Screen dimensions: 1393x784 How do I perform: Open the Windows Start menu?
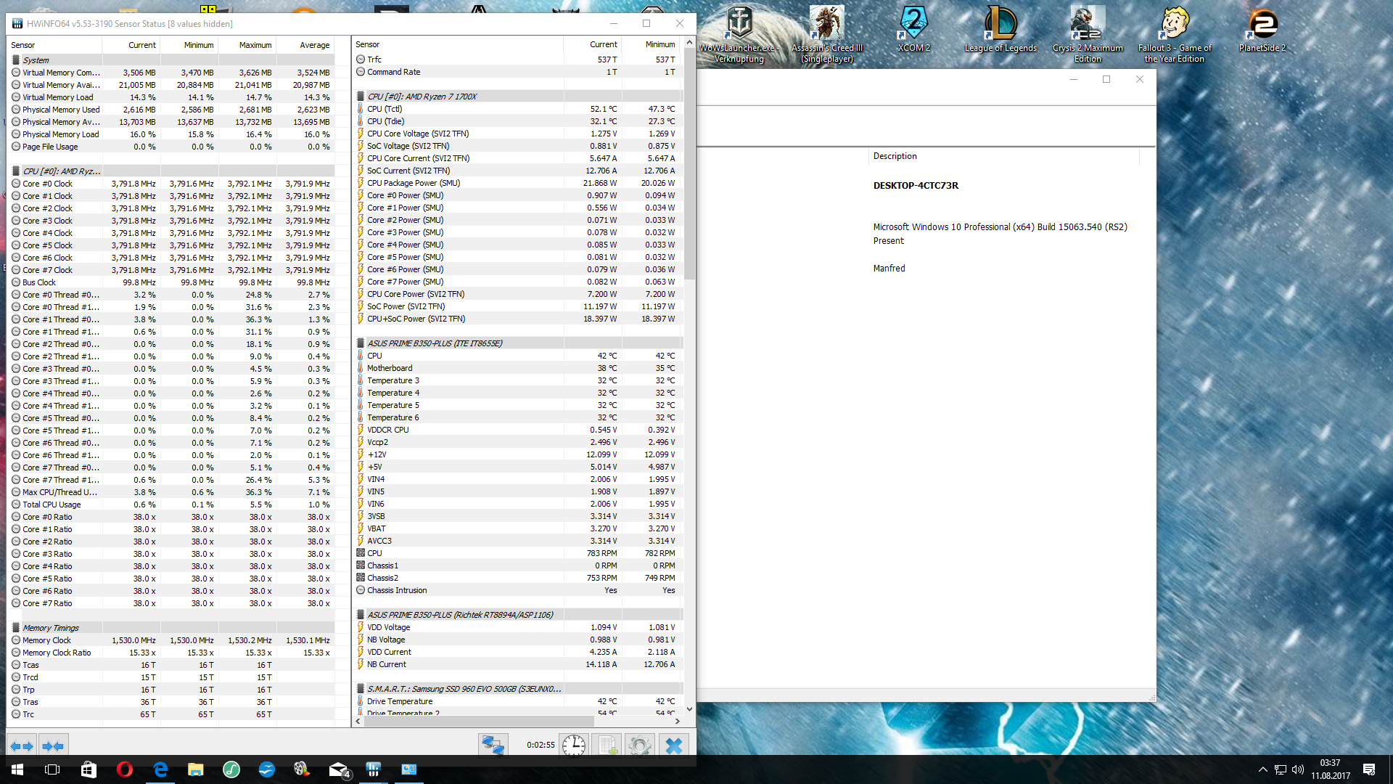pyautogui.click(x=17, y=769)
